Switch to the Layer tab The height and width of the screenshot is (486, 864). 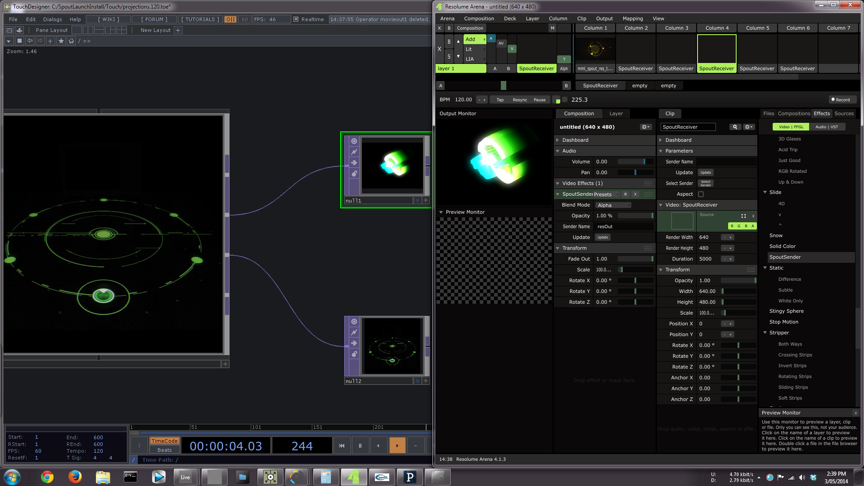[x=616, y=113]
